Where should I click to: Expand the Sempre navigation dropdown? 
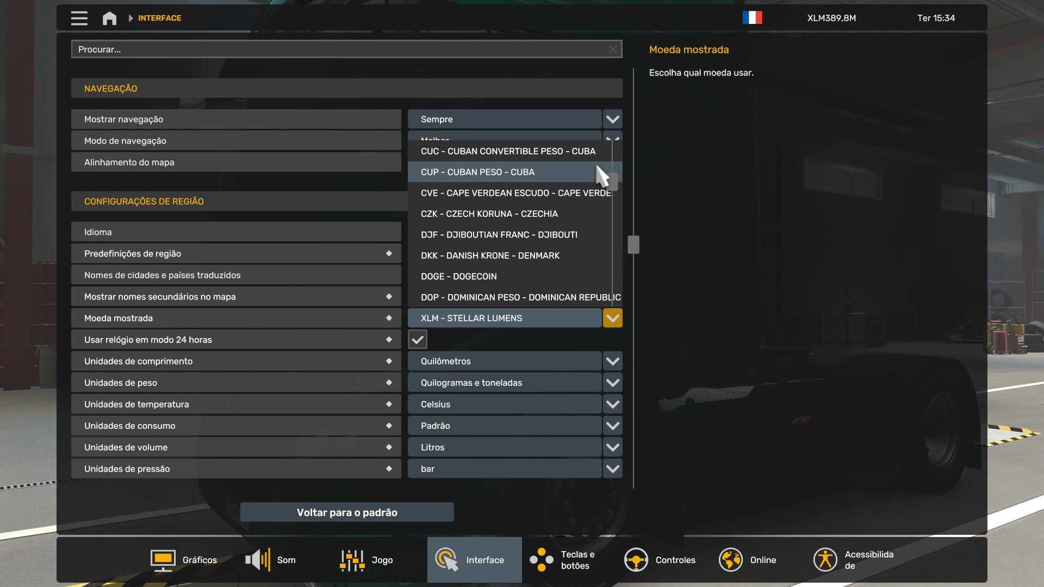612,119
